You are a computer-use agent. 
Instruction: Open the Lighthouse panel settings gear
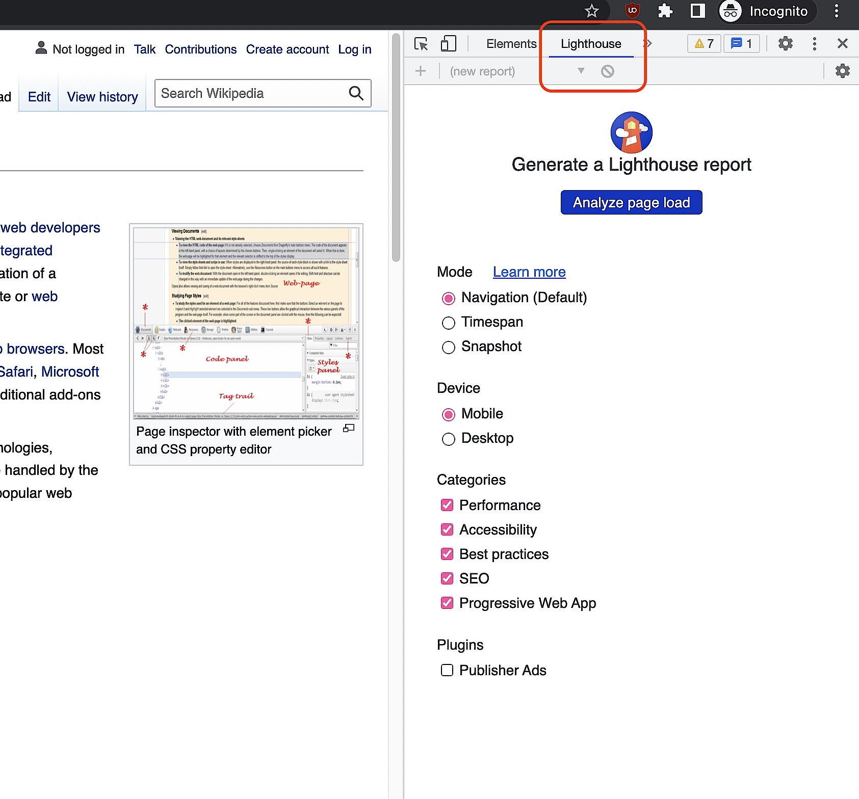pyautogui.click(x=842, y=71)
